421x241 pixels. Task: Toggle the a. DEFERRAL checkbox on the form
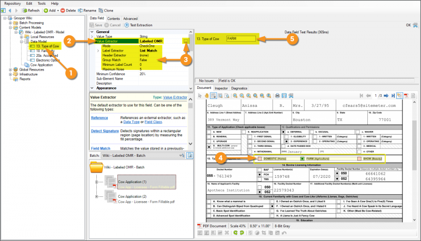pos(283,132)
